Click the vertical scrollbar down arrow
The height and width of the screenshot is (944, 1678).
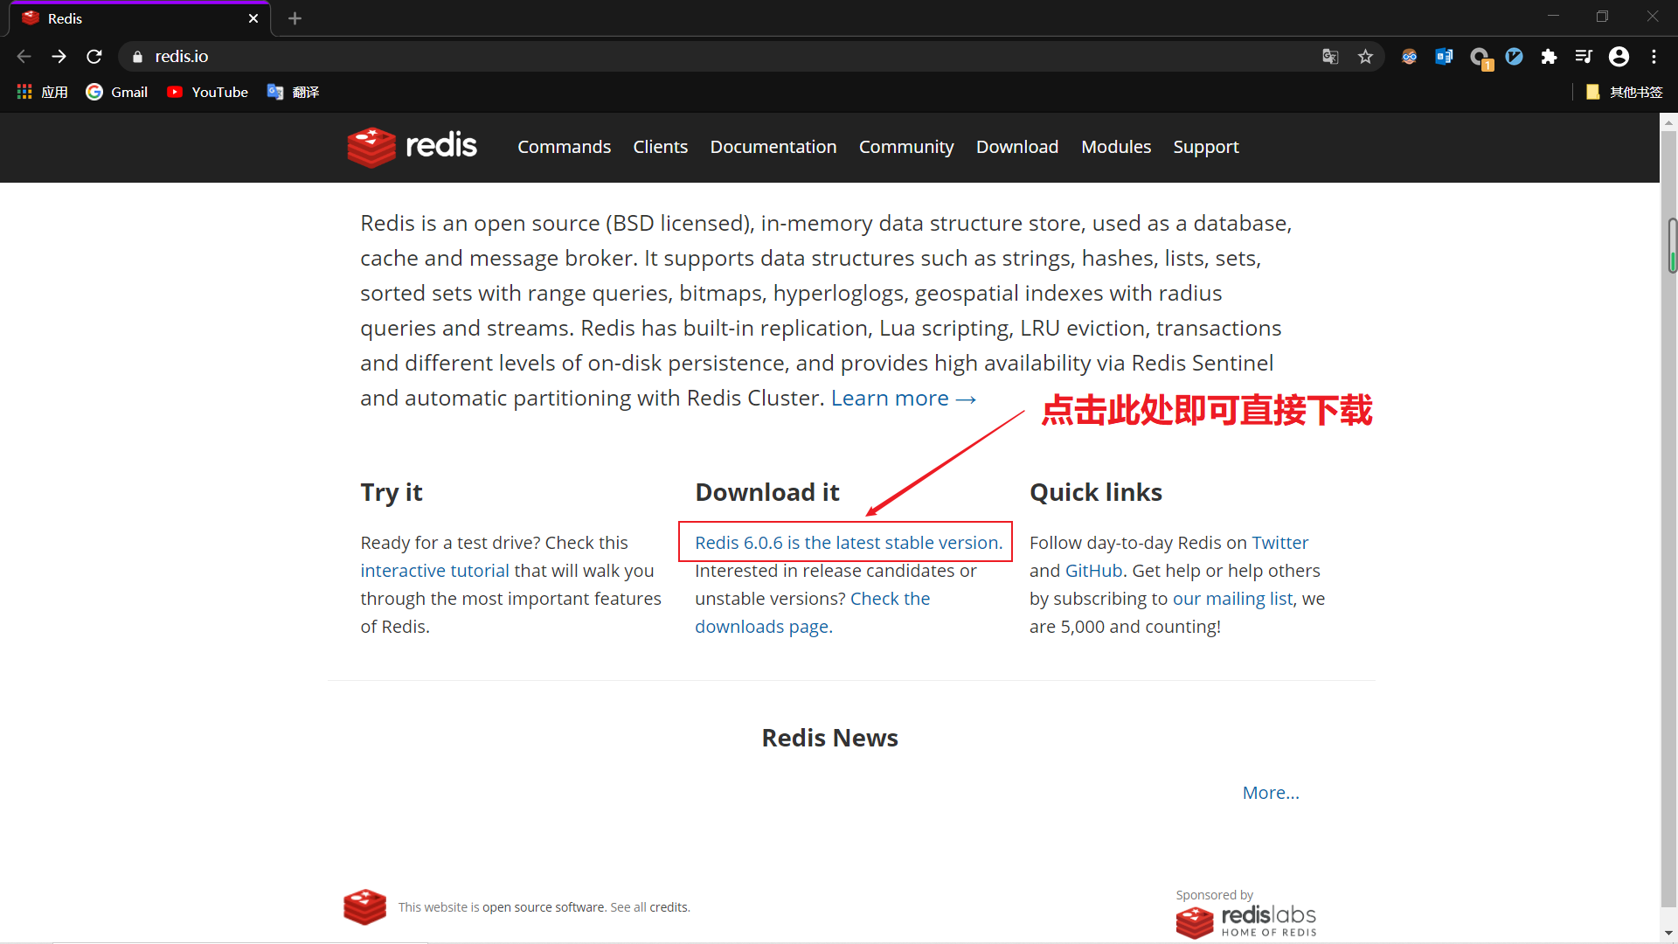click(x=1668, y=934)
